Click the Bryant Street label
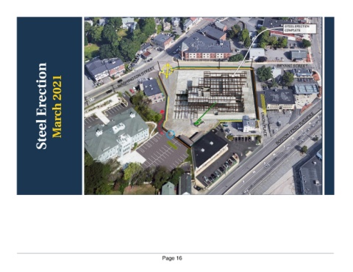 tap(292, 66)
